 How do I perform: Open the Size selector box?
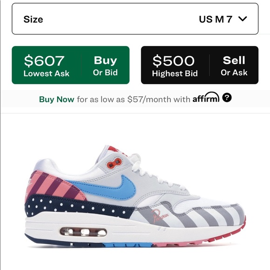135,19
